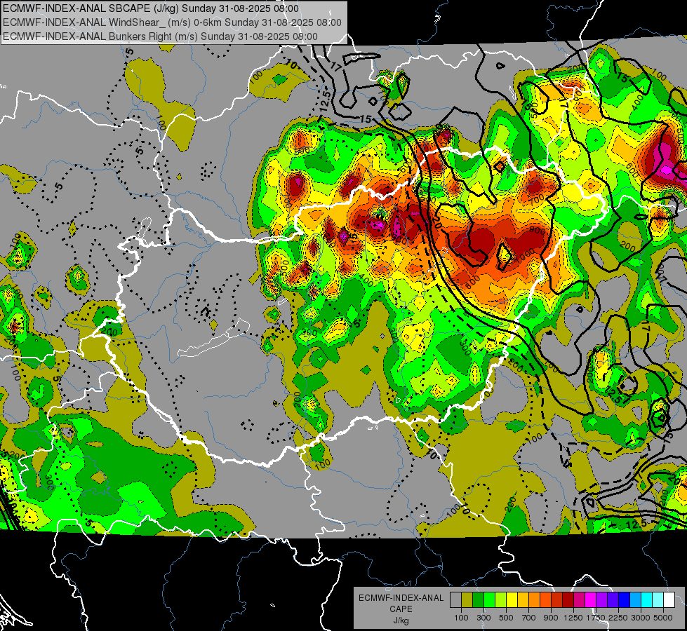Image resolution: width=687 pixels, height=631 pixels.
Task: Select the yellow-green legend swatch
Action: [x=501, y=600]
